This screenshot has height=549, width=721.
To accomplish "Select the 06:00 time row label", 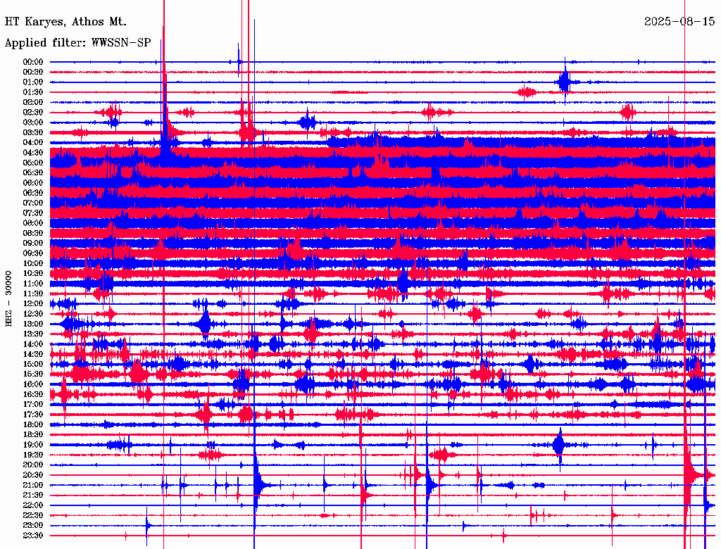I will [x=32, y=182].
